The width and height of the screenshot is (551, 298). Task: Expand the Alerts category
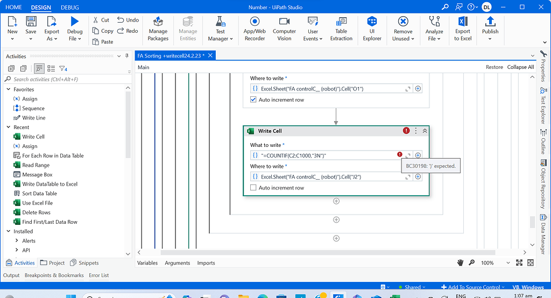(17, 241)
